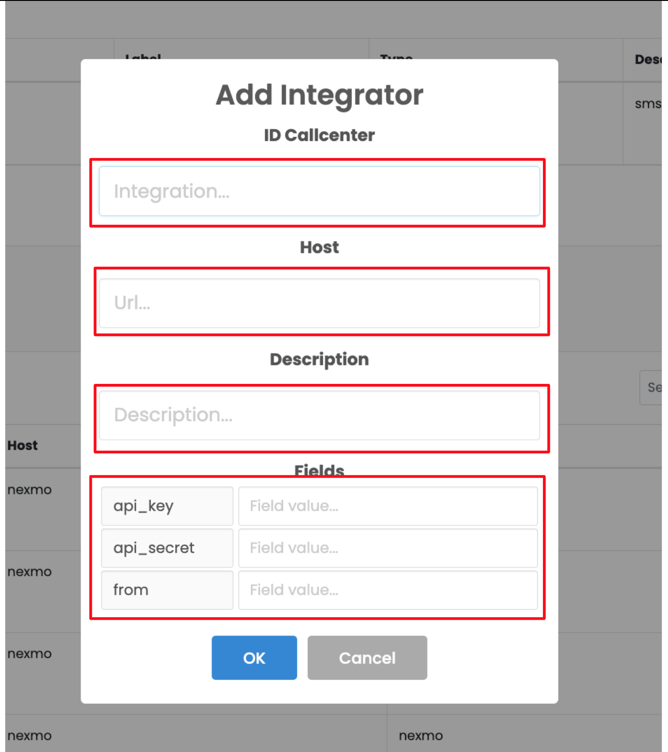This screenshot has height=752, width=668.
Task: Select the third nexmo row under Host
Action: point(30,654)
